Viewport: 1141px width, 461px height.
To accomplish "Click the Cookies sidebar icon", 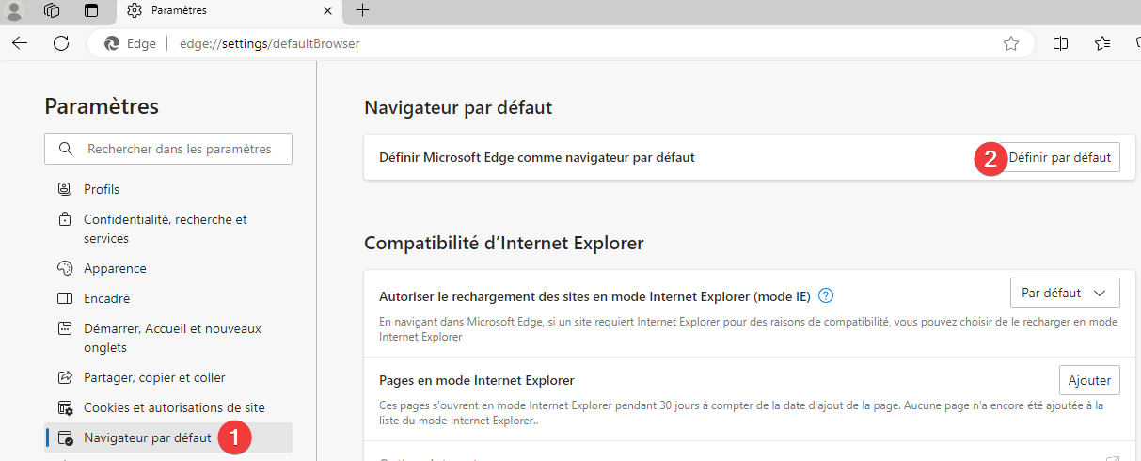I will coord(65,407).
